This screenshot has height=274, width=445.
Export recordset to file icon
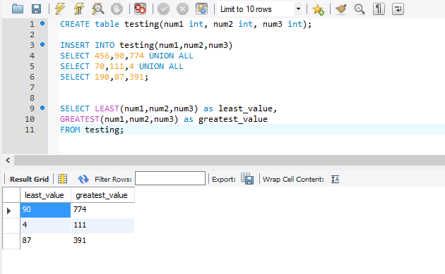[x=247, y=179]
